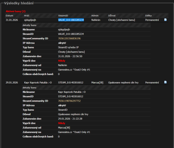Click the Délka column header
The width and height of the screenshot is (174, 148).
tap(148, 16)
